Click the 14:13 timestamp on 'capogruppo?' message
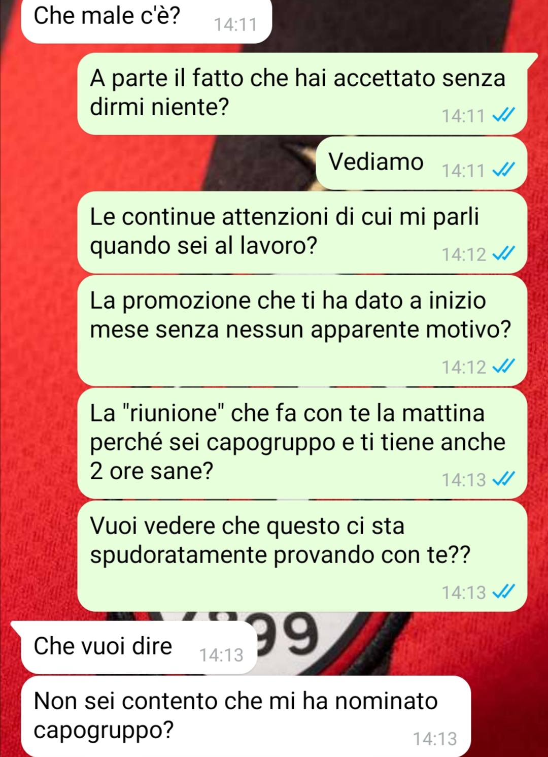The width and height of the screenshot is (548, 757). click(435, 739)
